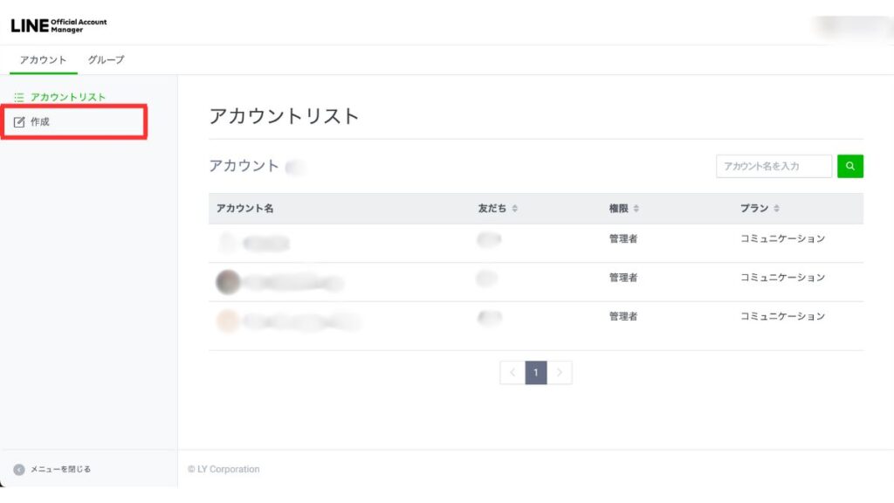Switch to the アカウント tab
This screenshot has height=503, width=894.
point(44,60)
